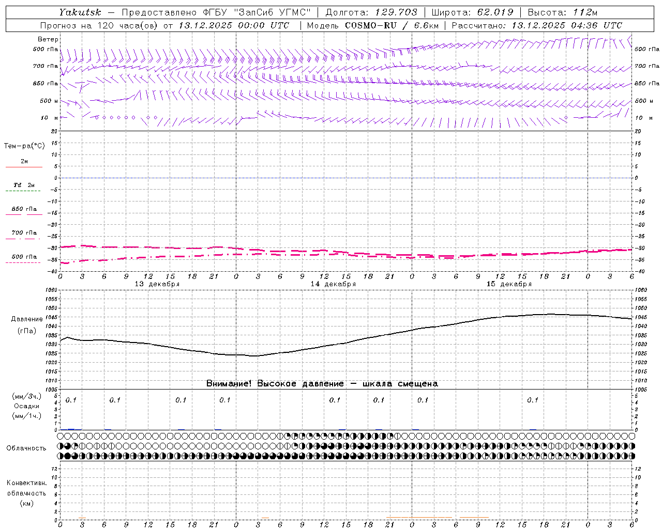Click the '(мм/1ч.)' precipitation unit label
The width and height of the screenshot is (662, 529).
[27, 416]
